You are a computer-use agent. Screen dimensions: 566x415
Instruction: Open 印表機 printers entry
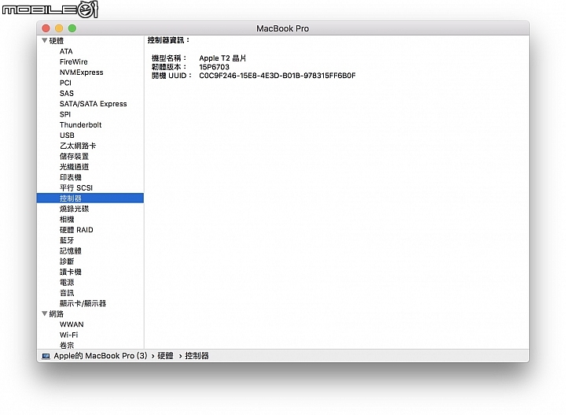tap(71, 177)
